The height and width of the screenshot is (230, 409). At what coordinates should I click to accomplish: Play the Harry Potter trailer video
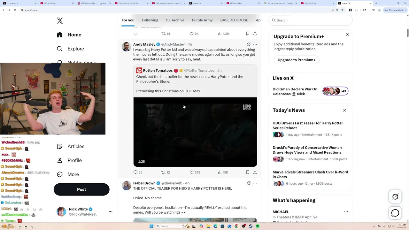pos(195,132)
